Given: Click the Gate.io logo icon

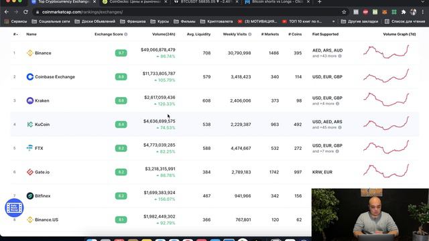Looking at the screenshot, I should click(29, 172).
